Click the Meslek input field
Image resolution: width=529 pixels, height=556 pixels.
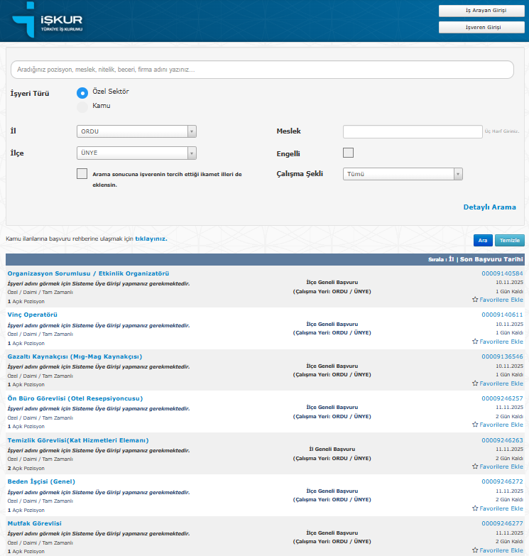click(413, 131)
